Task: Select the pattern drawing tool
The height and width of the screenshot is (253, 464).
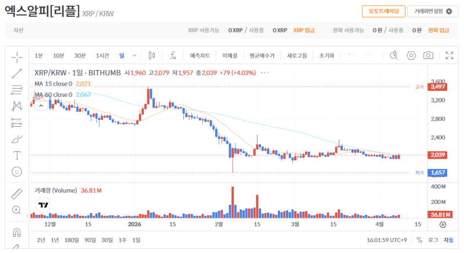Action: coord(17,106)
